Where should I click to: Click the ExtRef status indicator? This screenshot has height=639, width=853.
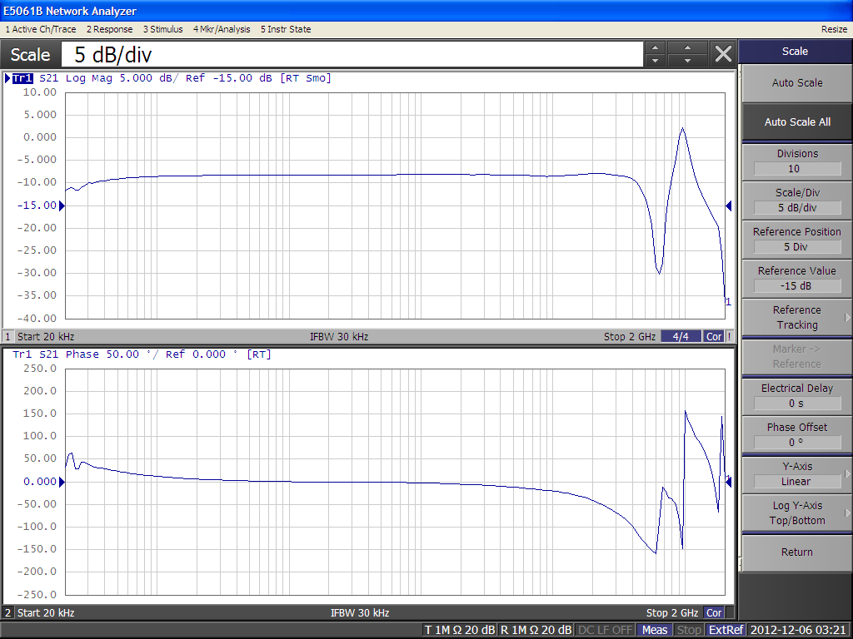(x=726, y=631)
